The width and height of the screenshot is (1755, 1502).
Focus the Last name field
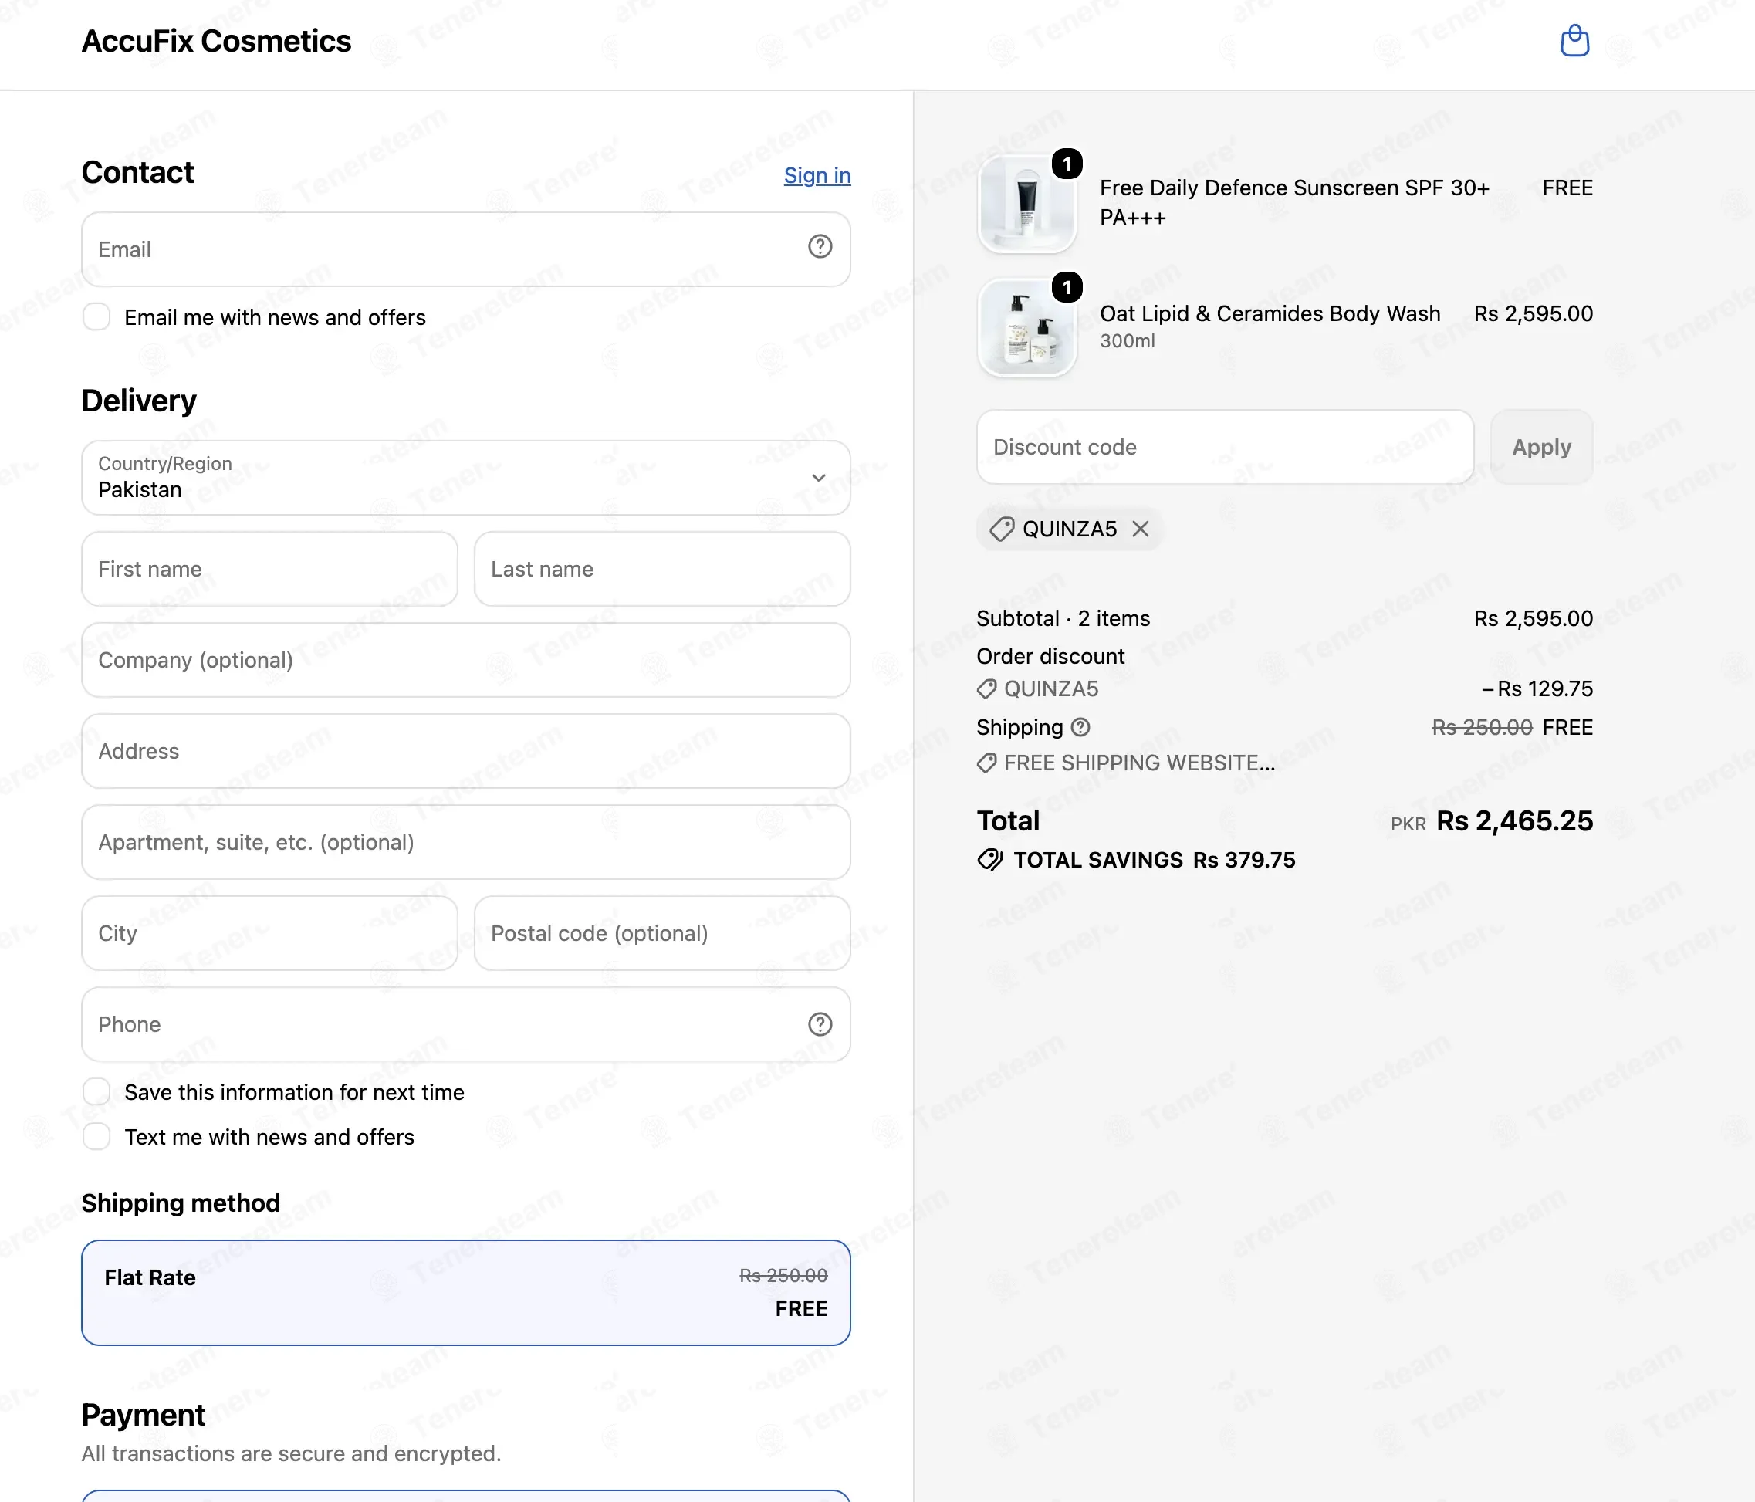662,568
